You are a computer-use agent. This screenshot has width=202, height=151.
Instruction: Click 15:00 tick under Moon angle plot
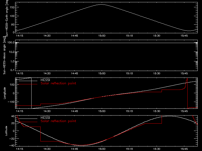pos(102,73)
